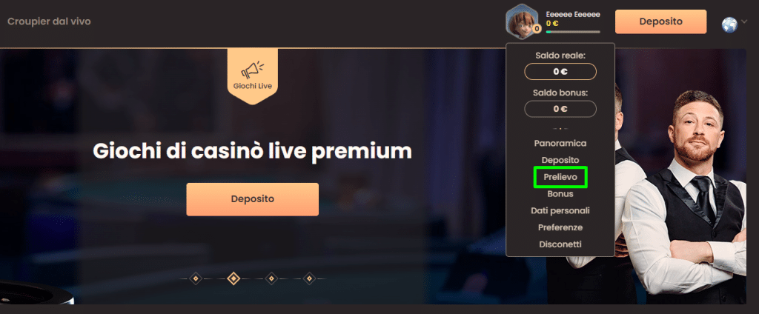This screenshot has height=314, width=759.
Task: Select the fourth carousel diamond indicator
Action: click(309, 278)
